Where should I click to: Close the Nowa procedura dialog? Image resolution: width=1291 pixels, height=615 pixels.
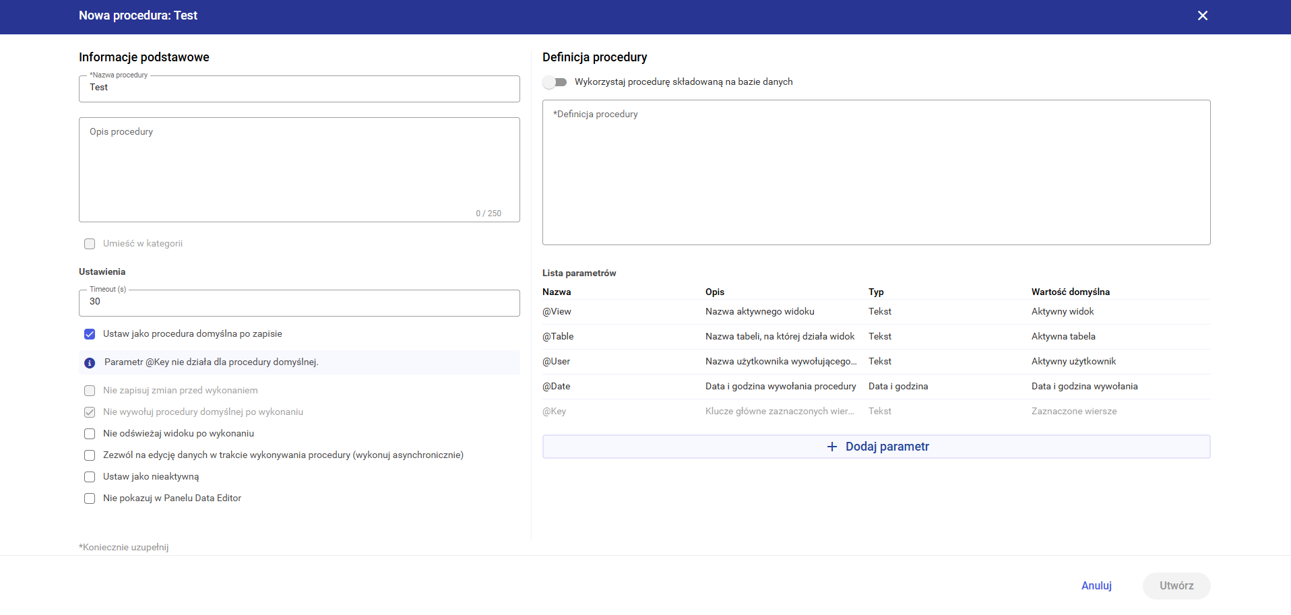coord(1202,15)
